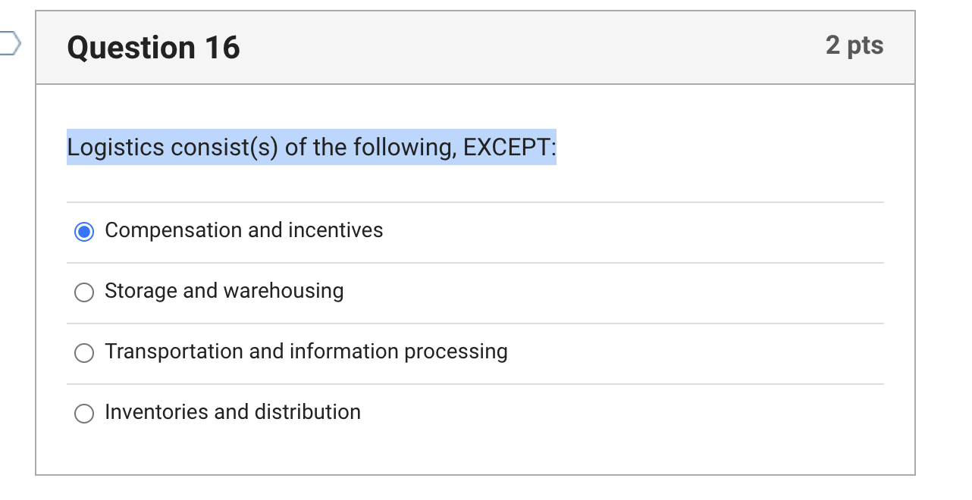Choose the Storage and warehousing radio button

[x=84, y=292]
